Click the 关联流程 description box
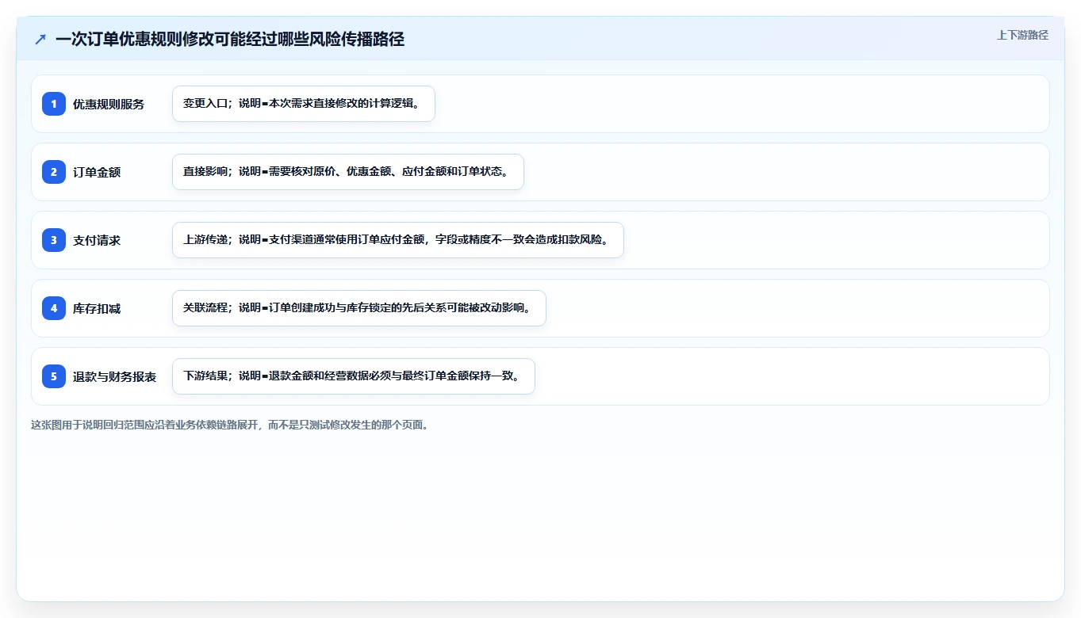 click(x=359, y=308)
